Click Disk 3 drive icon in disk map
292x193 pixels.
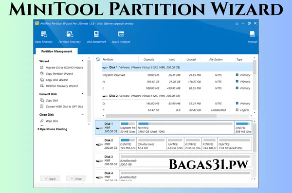[99, 161]
